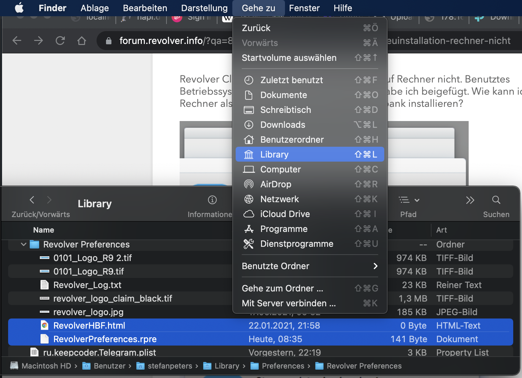The height and width of the screenshot is (378, 522).
Task: Select the Revolver_Log.txt file
Action: coord(87,285)
